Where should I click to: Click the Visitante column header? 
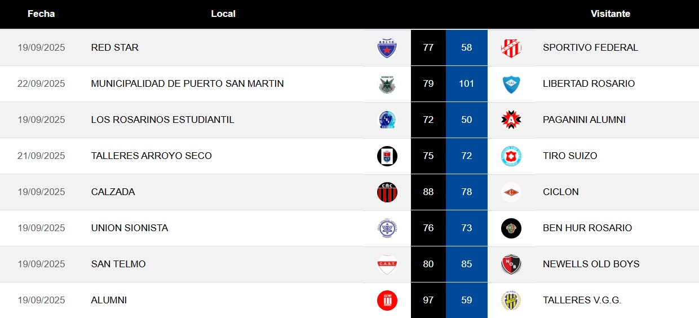tap(610, 14)
